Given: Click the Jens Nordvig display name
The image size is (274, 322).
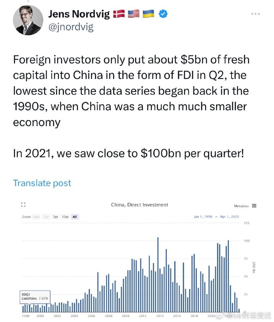Looking at the screenshot, I should pos(79,14).
